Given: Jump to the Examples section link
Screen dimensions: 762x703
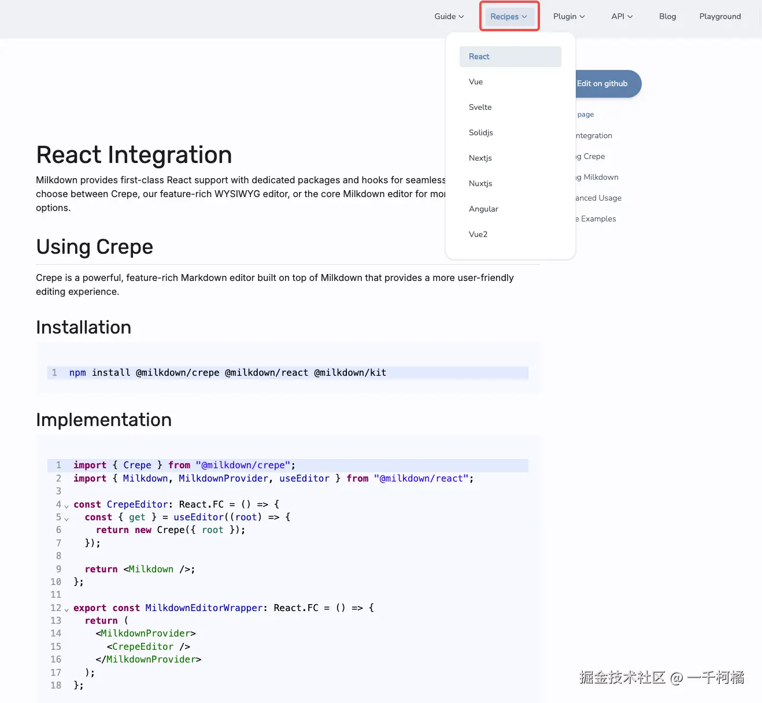Looking at the screenshot, I should [595, 219].
